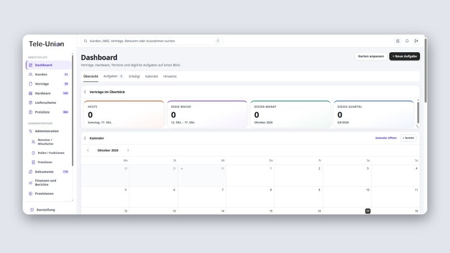Image resolution: width=450 pixels, height=253 pixels.
Task: Click the main page vertical scrollbar
Action: pyautogui.click(x=426, y=70)
